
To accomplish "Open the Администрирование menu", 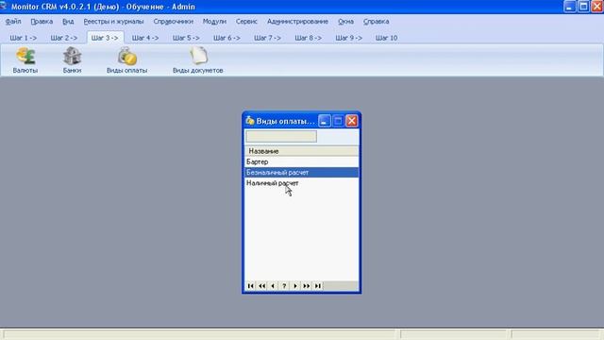I will pos(298,22).
